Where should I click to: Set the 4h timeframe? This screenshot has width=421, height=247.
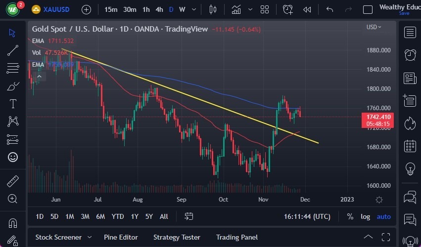click(159, 9)
